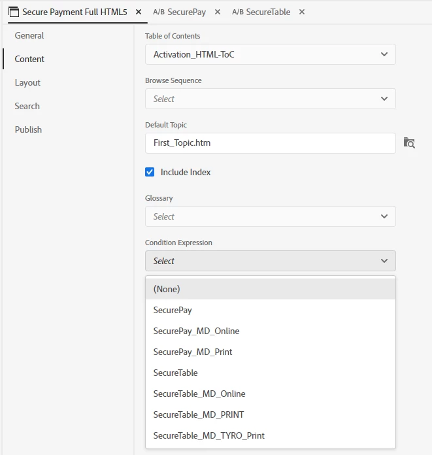Close the SecureTable tab

pos(302,12)
